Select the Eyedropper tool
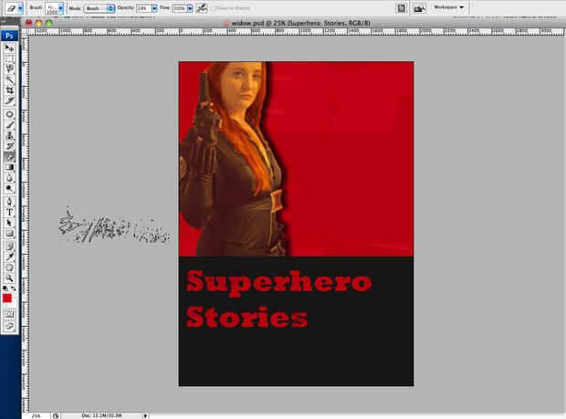566x419 pixels. (9, 257)
